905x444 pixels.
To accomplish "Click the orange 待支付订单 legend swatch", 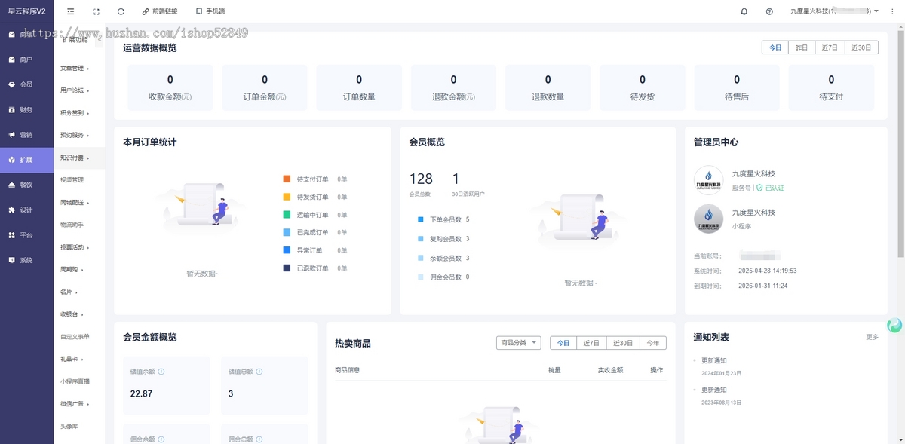I will [x=287, y=179].
